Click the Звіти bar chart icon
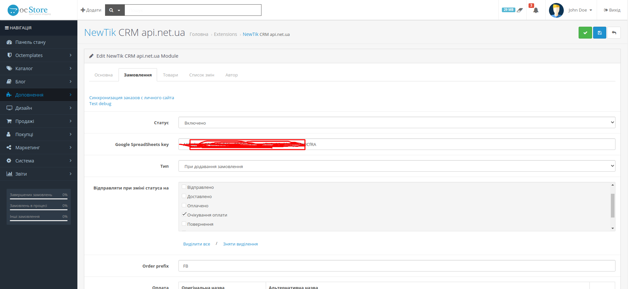This screenshot has width=628, height=289. (9, 174)
